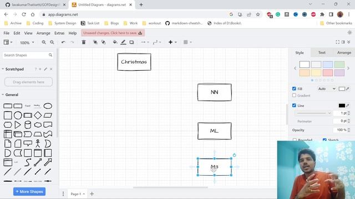Image resolution: width=355 pixels, height=199 pixels.
Task: Click the Christmas box on canvas
Action: tap(134, 62)
